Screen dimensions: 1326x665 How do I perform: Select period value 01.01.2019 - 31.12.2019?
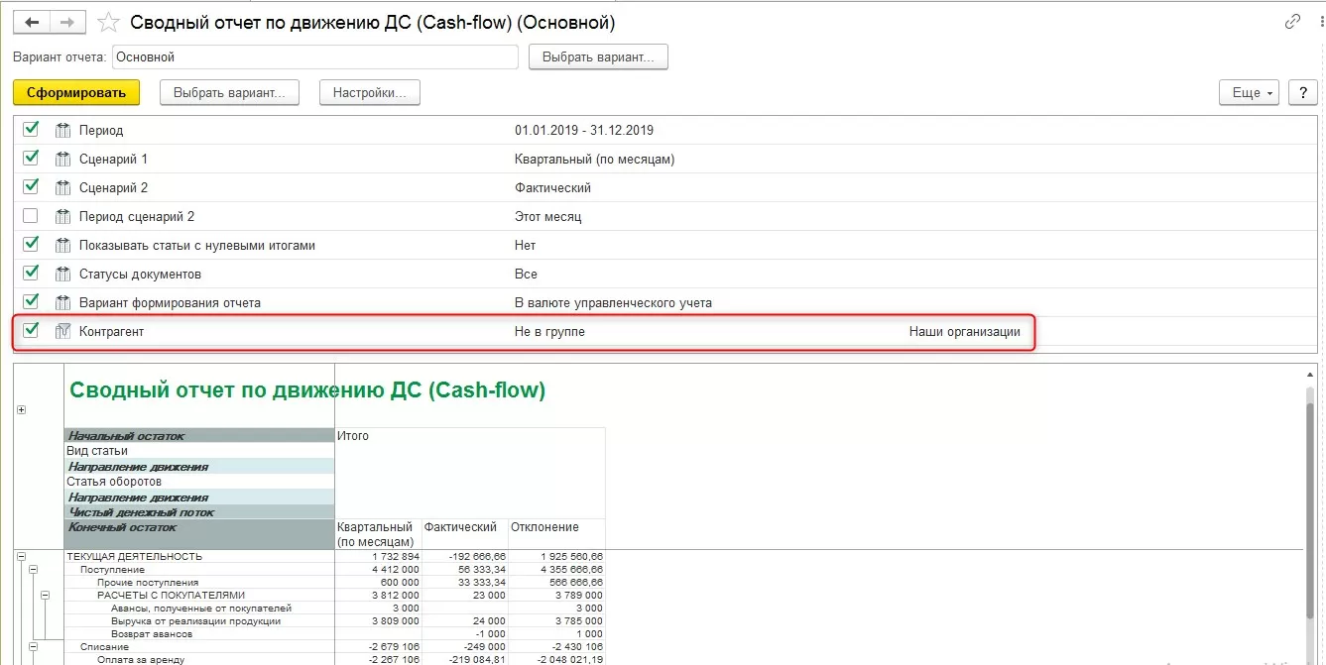584,130
